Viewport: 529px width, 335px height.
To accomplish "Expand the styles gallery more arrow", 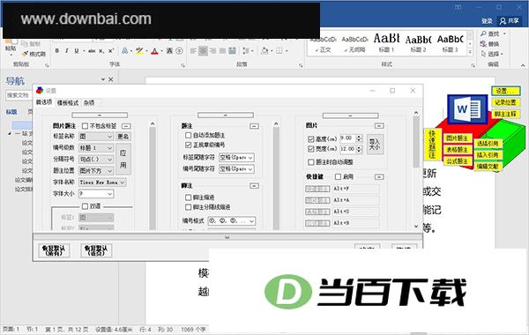I will 470,52.
